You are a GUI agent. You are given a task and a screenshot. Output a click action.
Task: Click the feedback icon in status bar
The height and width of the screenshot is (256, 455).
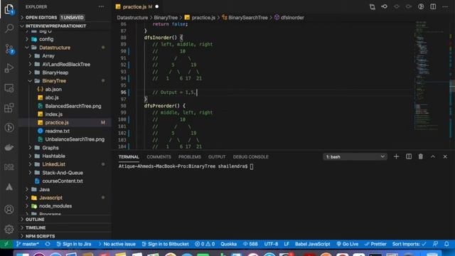(435, 244)
